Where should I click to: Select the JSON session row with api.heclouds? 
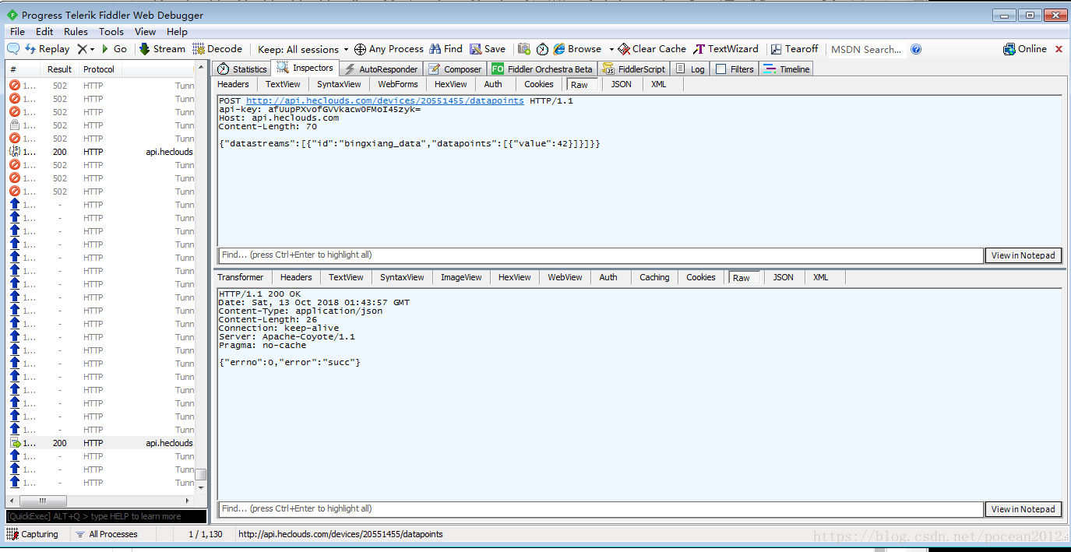point(100,152)
